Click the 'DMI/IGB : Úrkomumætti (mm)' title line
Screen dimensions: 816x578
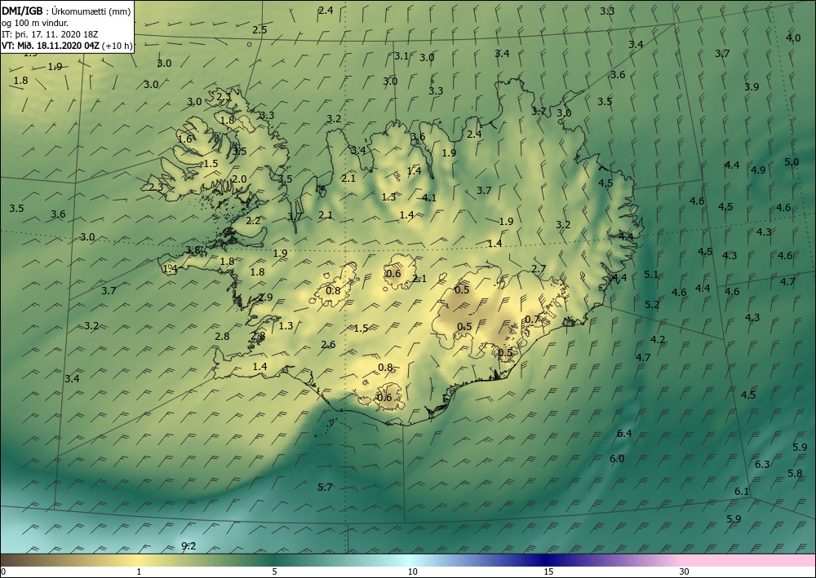pyautogui.click(x=66, y=11)
